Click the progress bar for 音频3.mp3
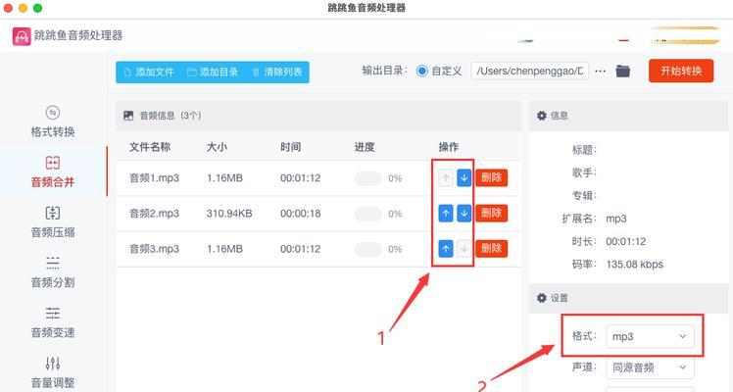The width and height of the screenshot is (733, 392). [x=368, y=249]
